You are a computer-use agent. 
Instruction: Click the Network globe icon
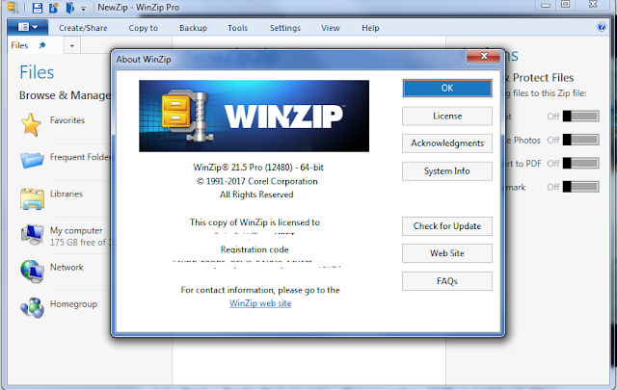click(x=32, y=272)
